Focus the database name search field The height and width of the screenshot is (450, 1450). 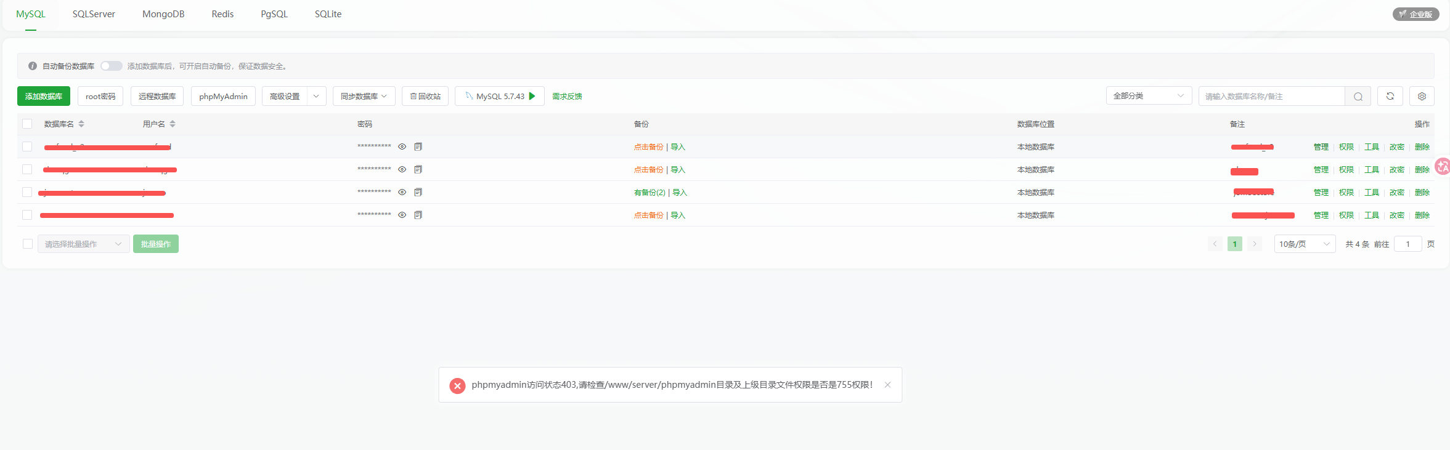coord(1272,96)
